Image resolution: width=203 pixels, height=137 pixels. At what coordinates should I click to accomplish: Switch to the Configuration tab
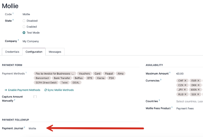tap(34, 52)
